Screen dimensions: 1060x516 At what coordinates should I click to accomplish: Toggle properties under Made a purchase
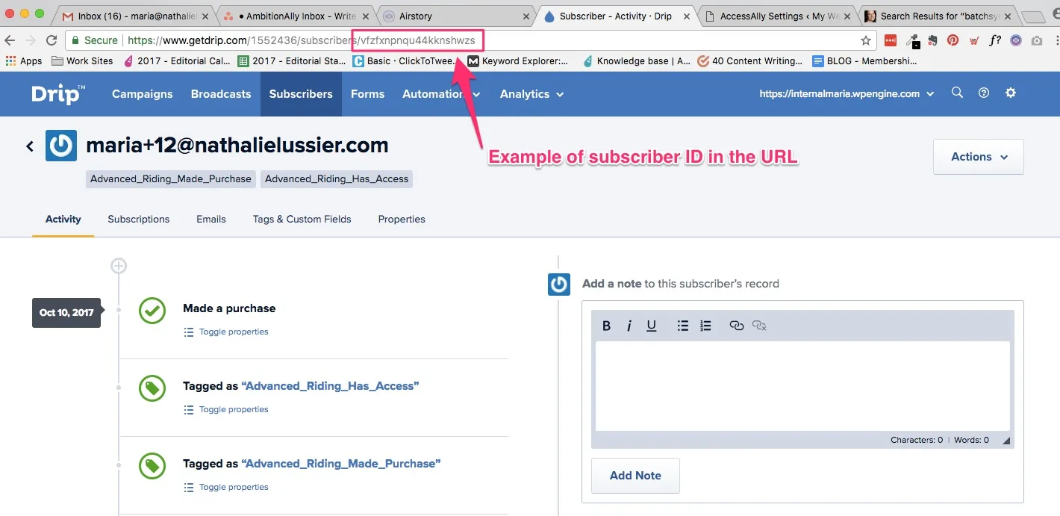[x=226, y=332]
